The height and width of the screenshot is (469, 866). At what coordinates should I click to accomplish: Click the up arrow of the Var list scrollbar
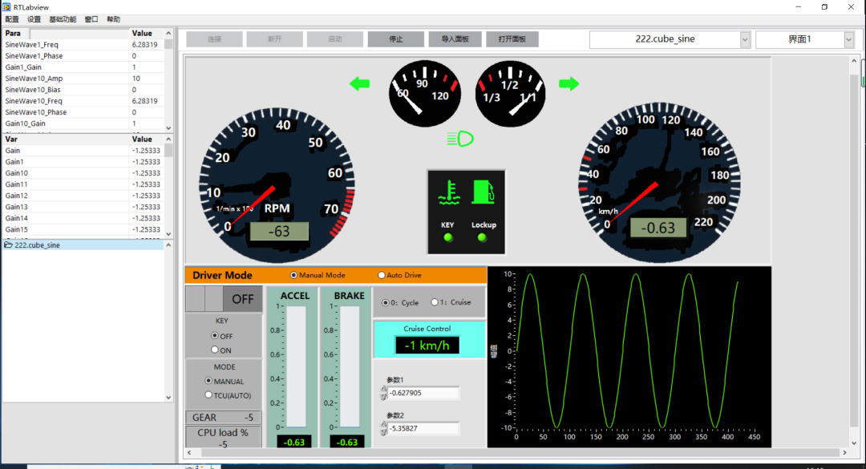(168, 139)
